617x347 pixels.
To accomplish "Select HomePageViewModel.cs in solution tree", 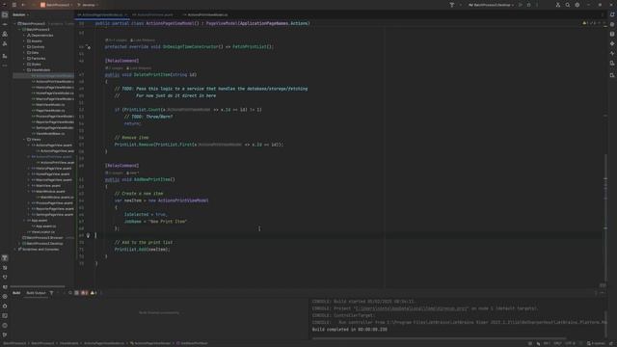I will 53,93.
